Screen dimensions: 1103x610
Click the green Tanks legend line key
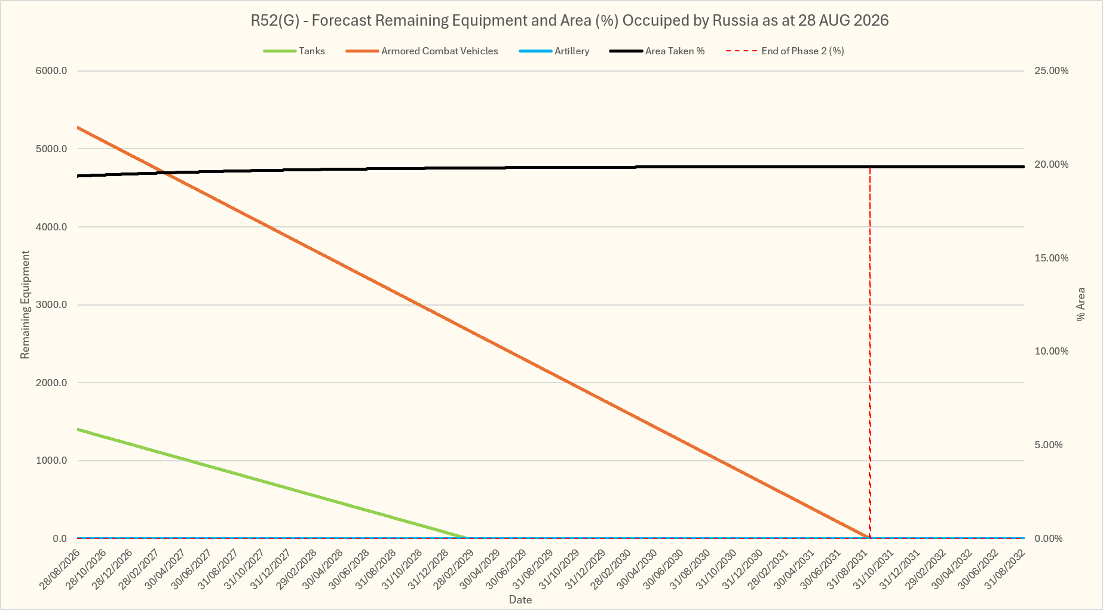coord(280,51)
